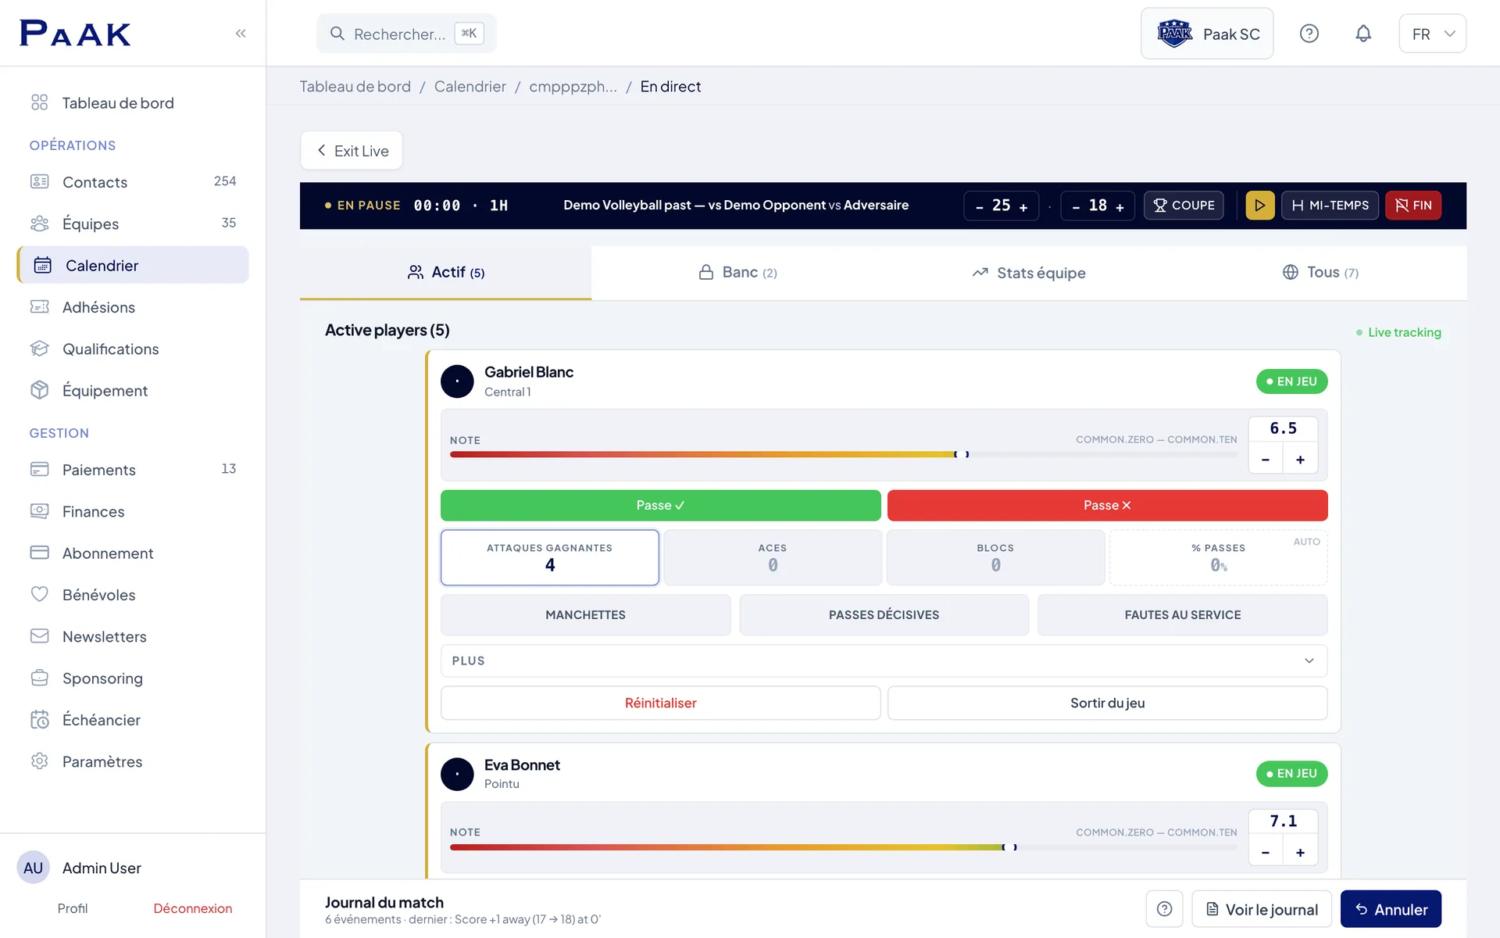The image size is (1500, 938).
Task: Click the Sortir du jeu button
Action: click(x=1107, y=703)
